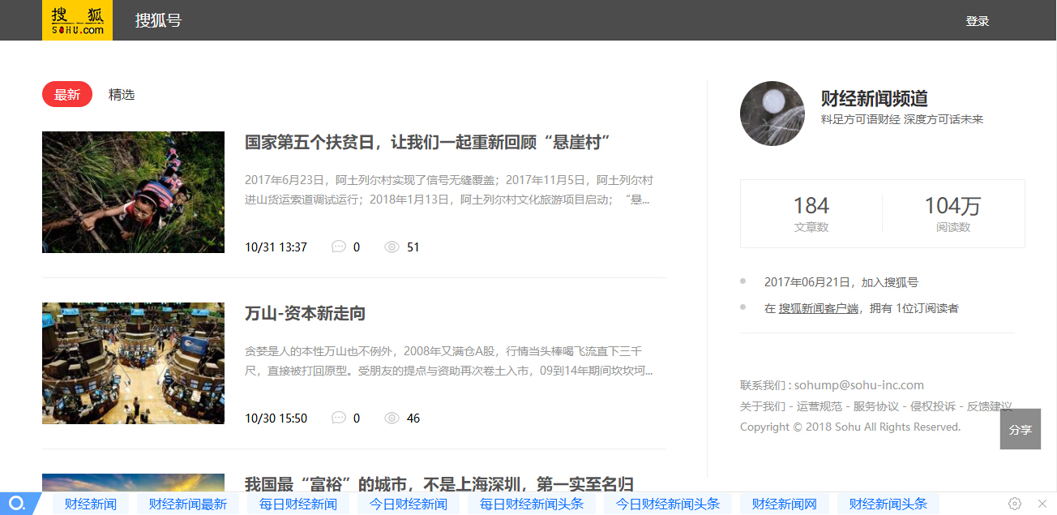Open the 搜狐新闻客户端 link
This screenshot has height=515, width=1057.
point(819,308)
